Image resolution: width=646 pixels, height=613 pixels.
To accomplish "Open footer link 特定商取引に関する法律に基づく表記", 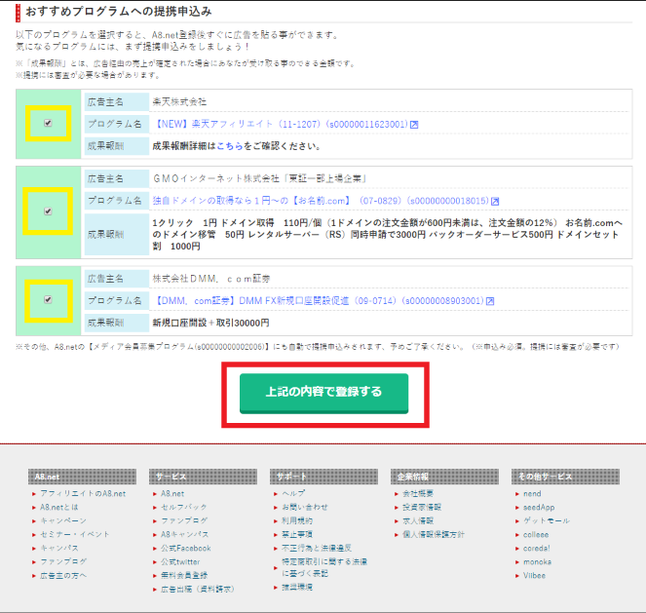I will coord(324,567).
